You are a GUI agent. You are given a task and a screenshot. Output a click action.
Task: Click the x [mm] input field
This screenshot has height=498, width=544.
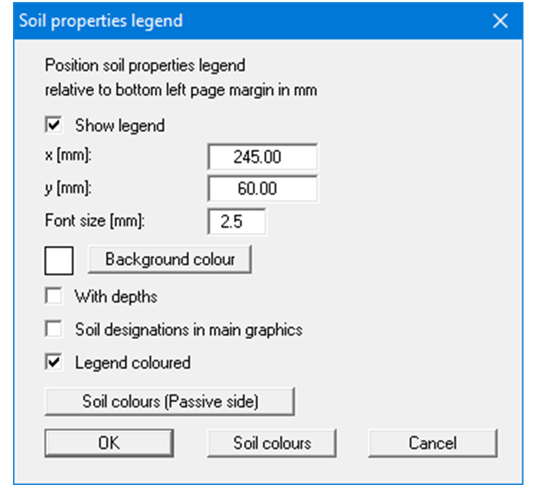point(263,157)
